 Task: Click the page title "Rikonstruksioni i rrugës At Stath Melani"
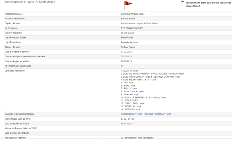point(29,2)
